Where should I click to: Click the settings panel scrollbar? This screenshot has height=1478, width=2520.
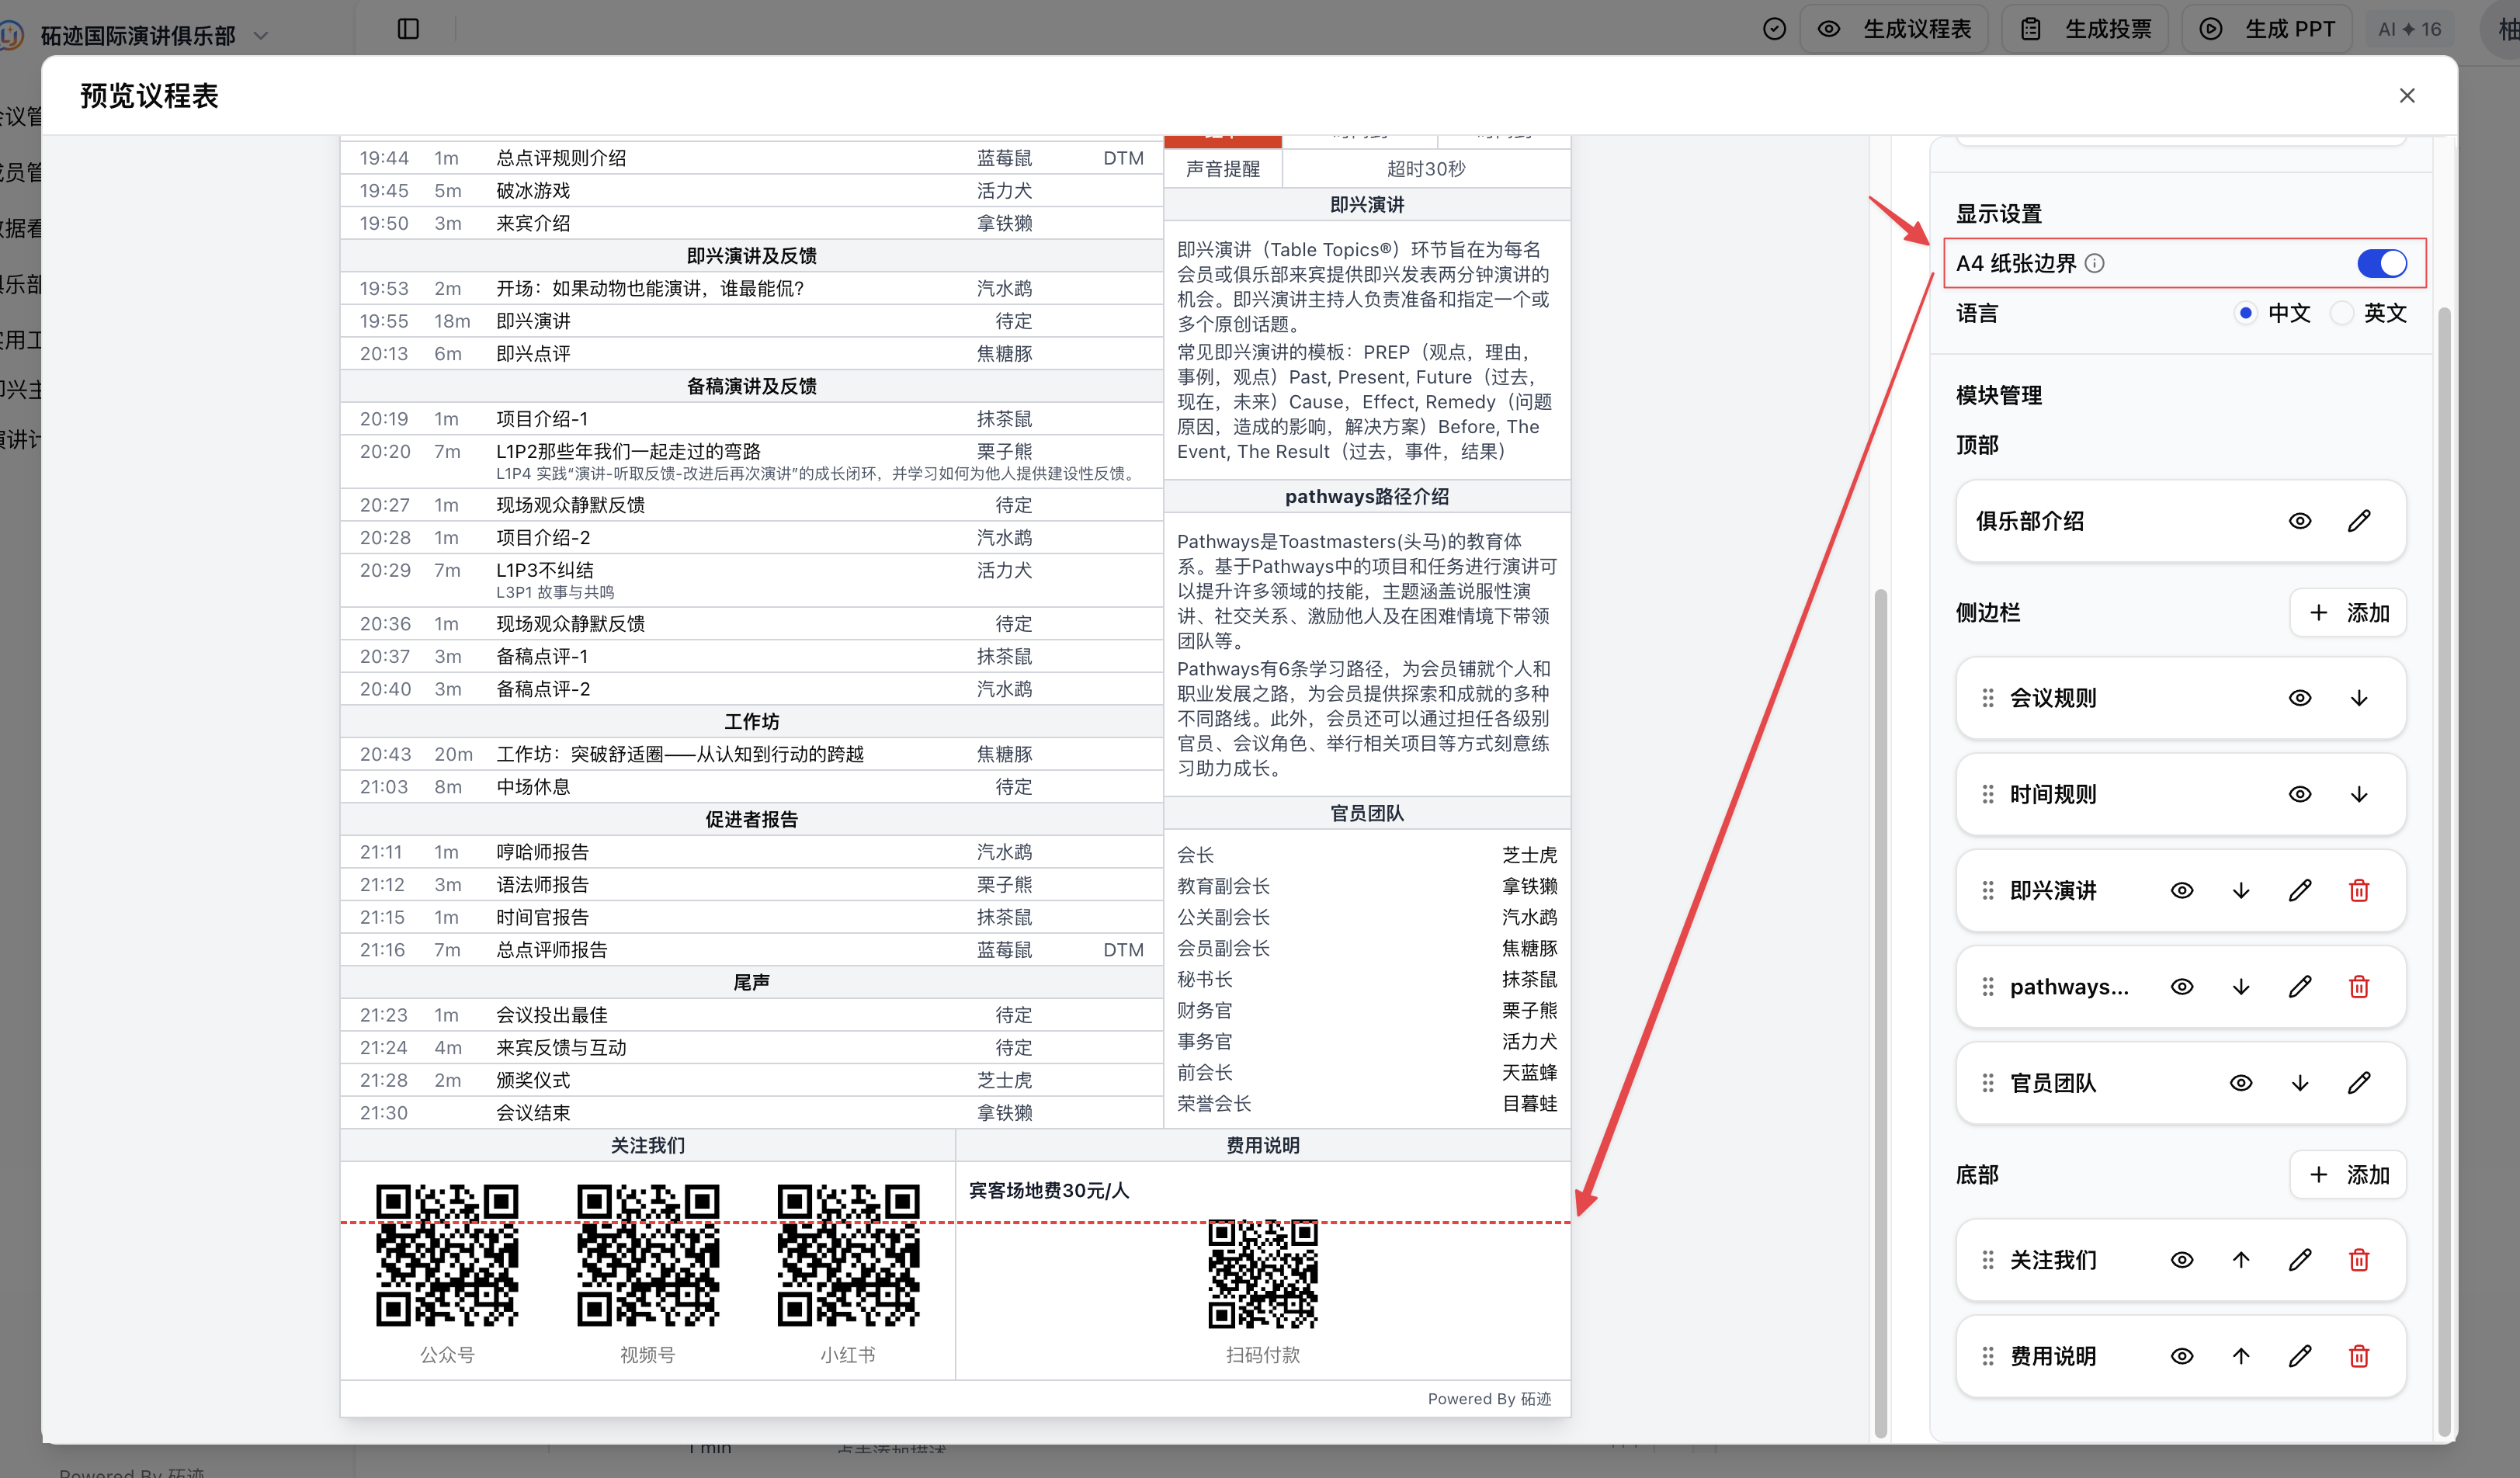point(2444,870)
